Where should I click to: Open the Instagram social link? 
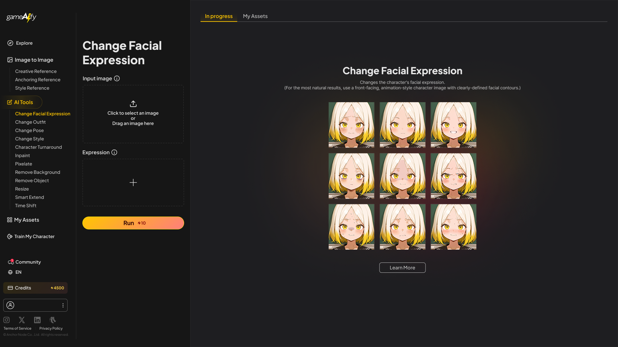click(6, 320)
